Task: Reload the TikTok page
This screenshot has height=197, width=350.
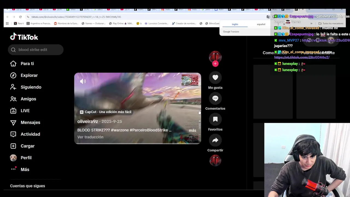Action: coord(20,17)
